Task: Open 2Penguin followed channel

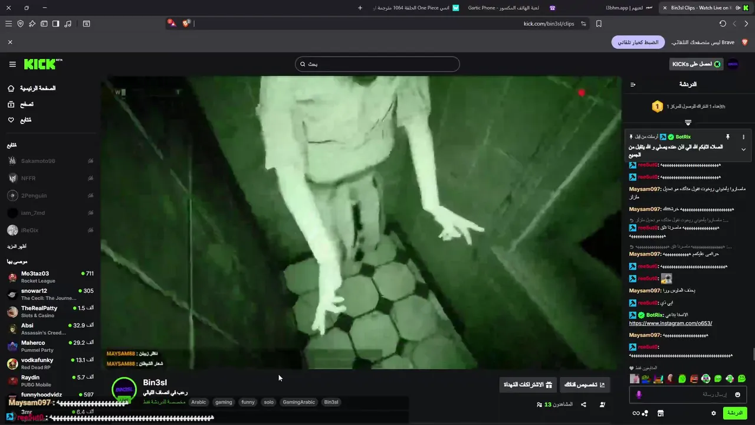Action: [x=51, y=195]
